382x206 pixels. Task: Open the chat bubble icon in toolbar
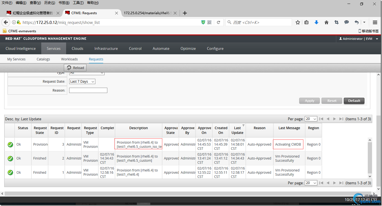[347, 22]
